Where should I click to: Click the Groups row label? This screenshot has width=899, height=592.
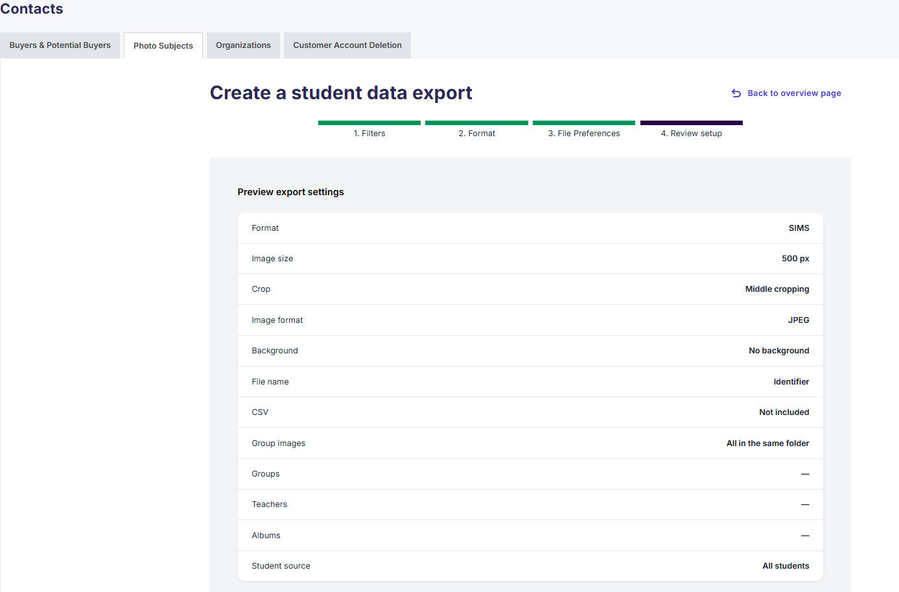tap(266, 474)
